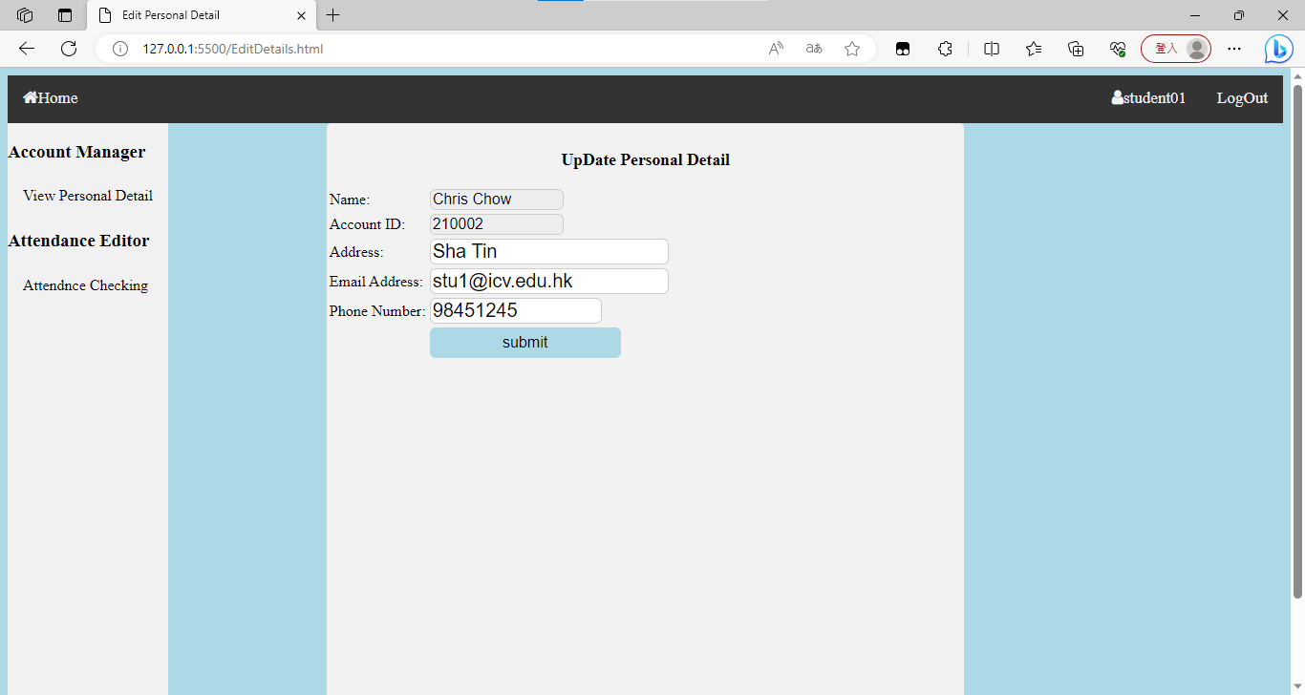The height and width of the screenshot is (695, 1305).
Task: Open Read aloud icon in address bar
Action: (x=777, y=49)
